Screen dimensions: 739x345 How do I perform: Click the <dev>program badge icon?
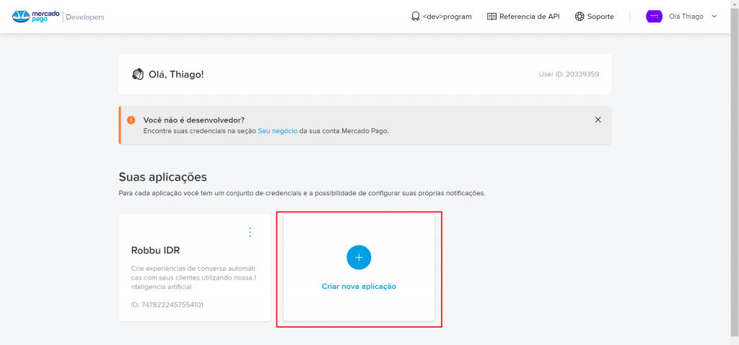click(416, 17)
